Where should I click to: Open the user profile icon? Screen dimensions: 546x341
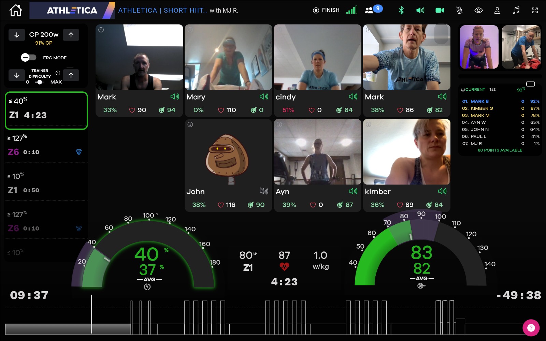(x=497, y=10)
